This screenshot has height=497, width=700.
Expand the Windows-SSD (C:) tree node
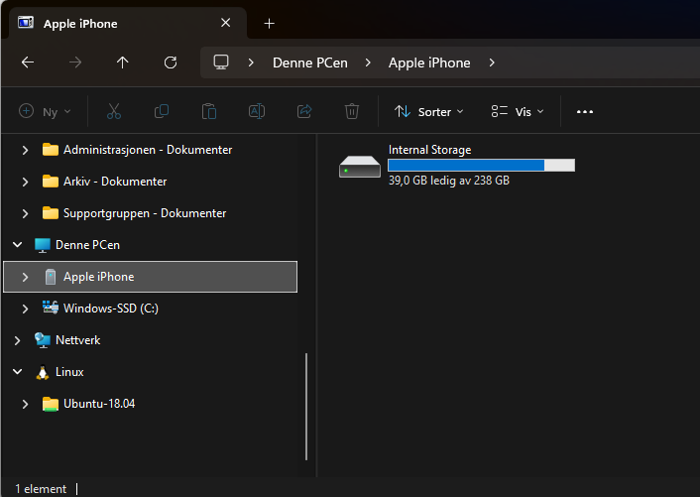[x=25, y=309]
